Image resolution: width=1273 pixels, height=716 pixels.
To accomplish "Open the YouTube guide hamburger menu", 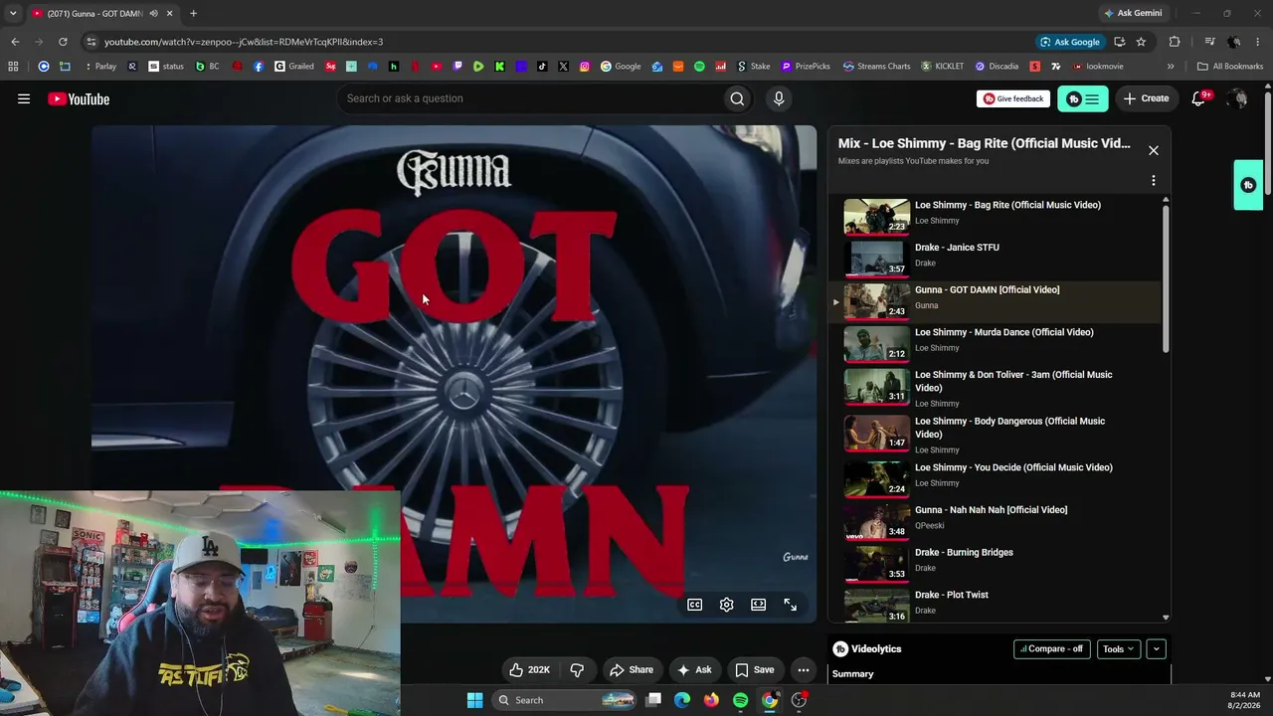I will point(24,98).
